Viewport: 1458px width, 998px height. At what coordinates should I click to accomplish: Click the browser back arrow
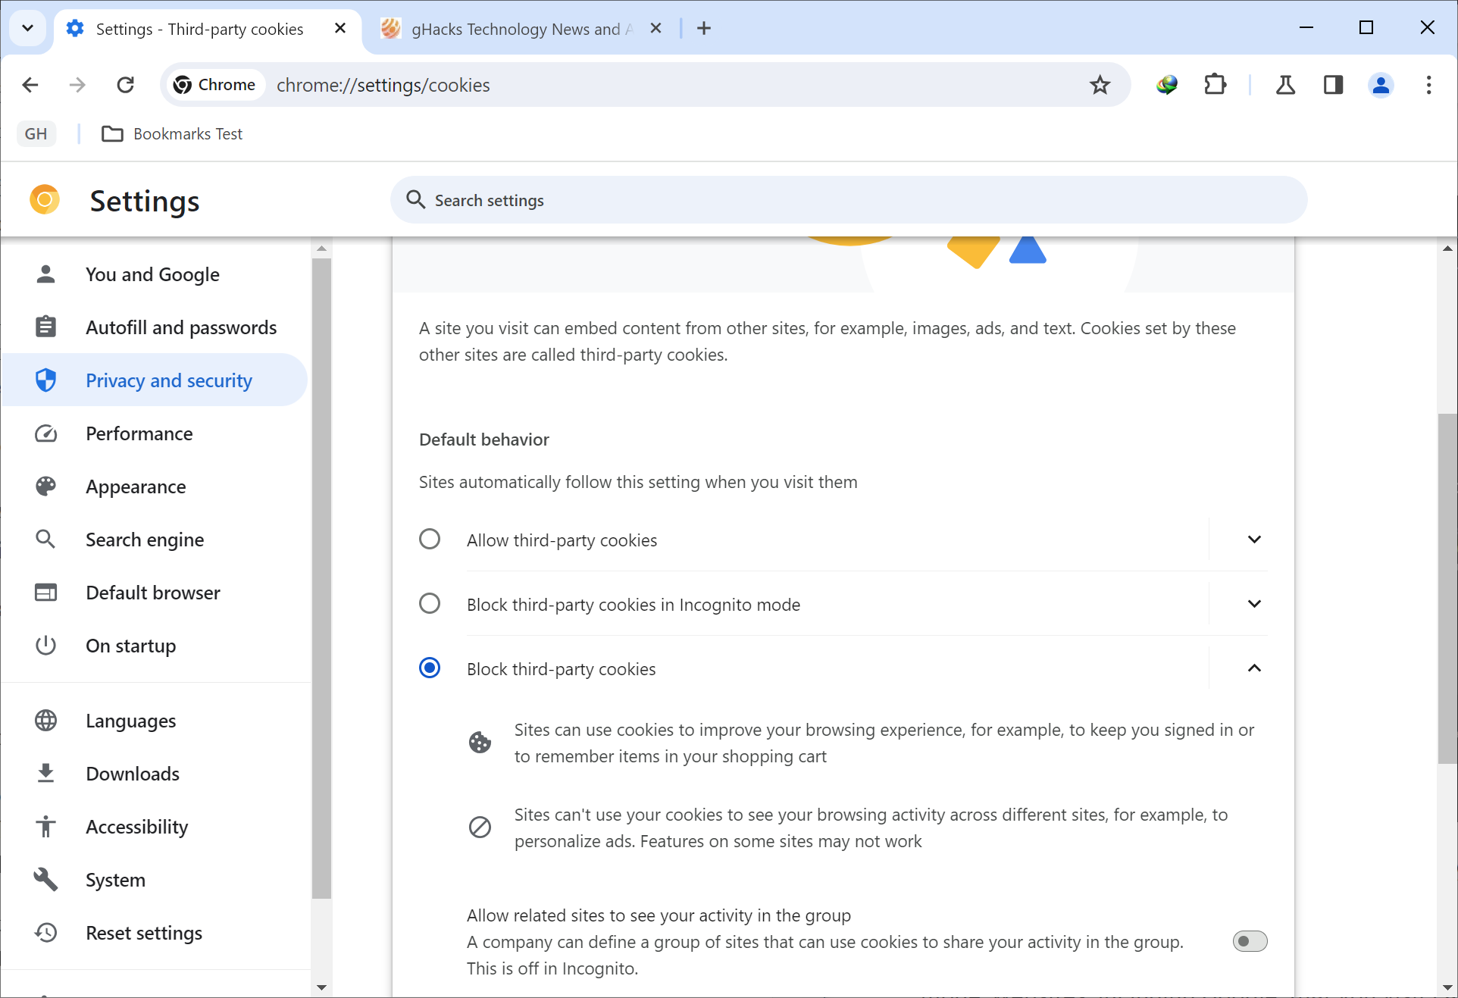pos(30,85)
